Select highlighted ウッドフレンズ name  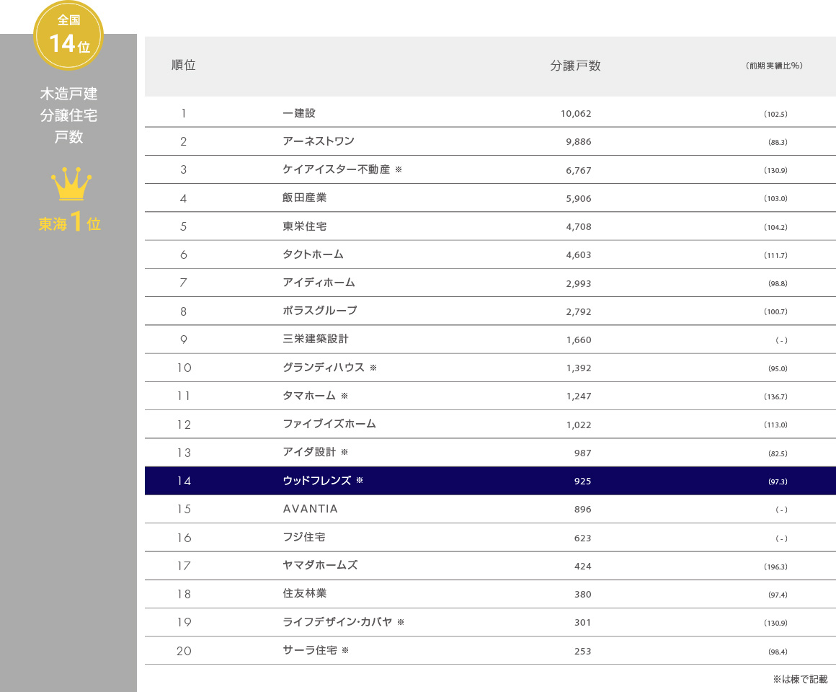[316, 480]
